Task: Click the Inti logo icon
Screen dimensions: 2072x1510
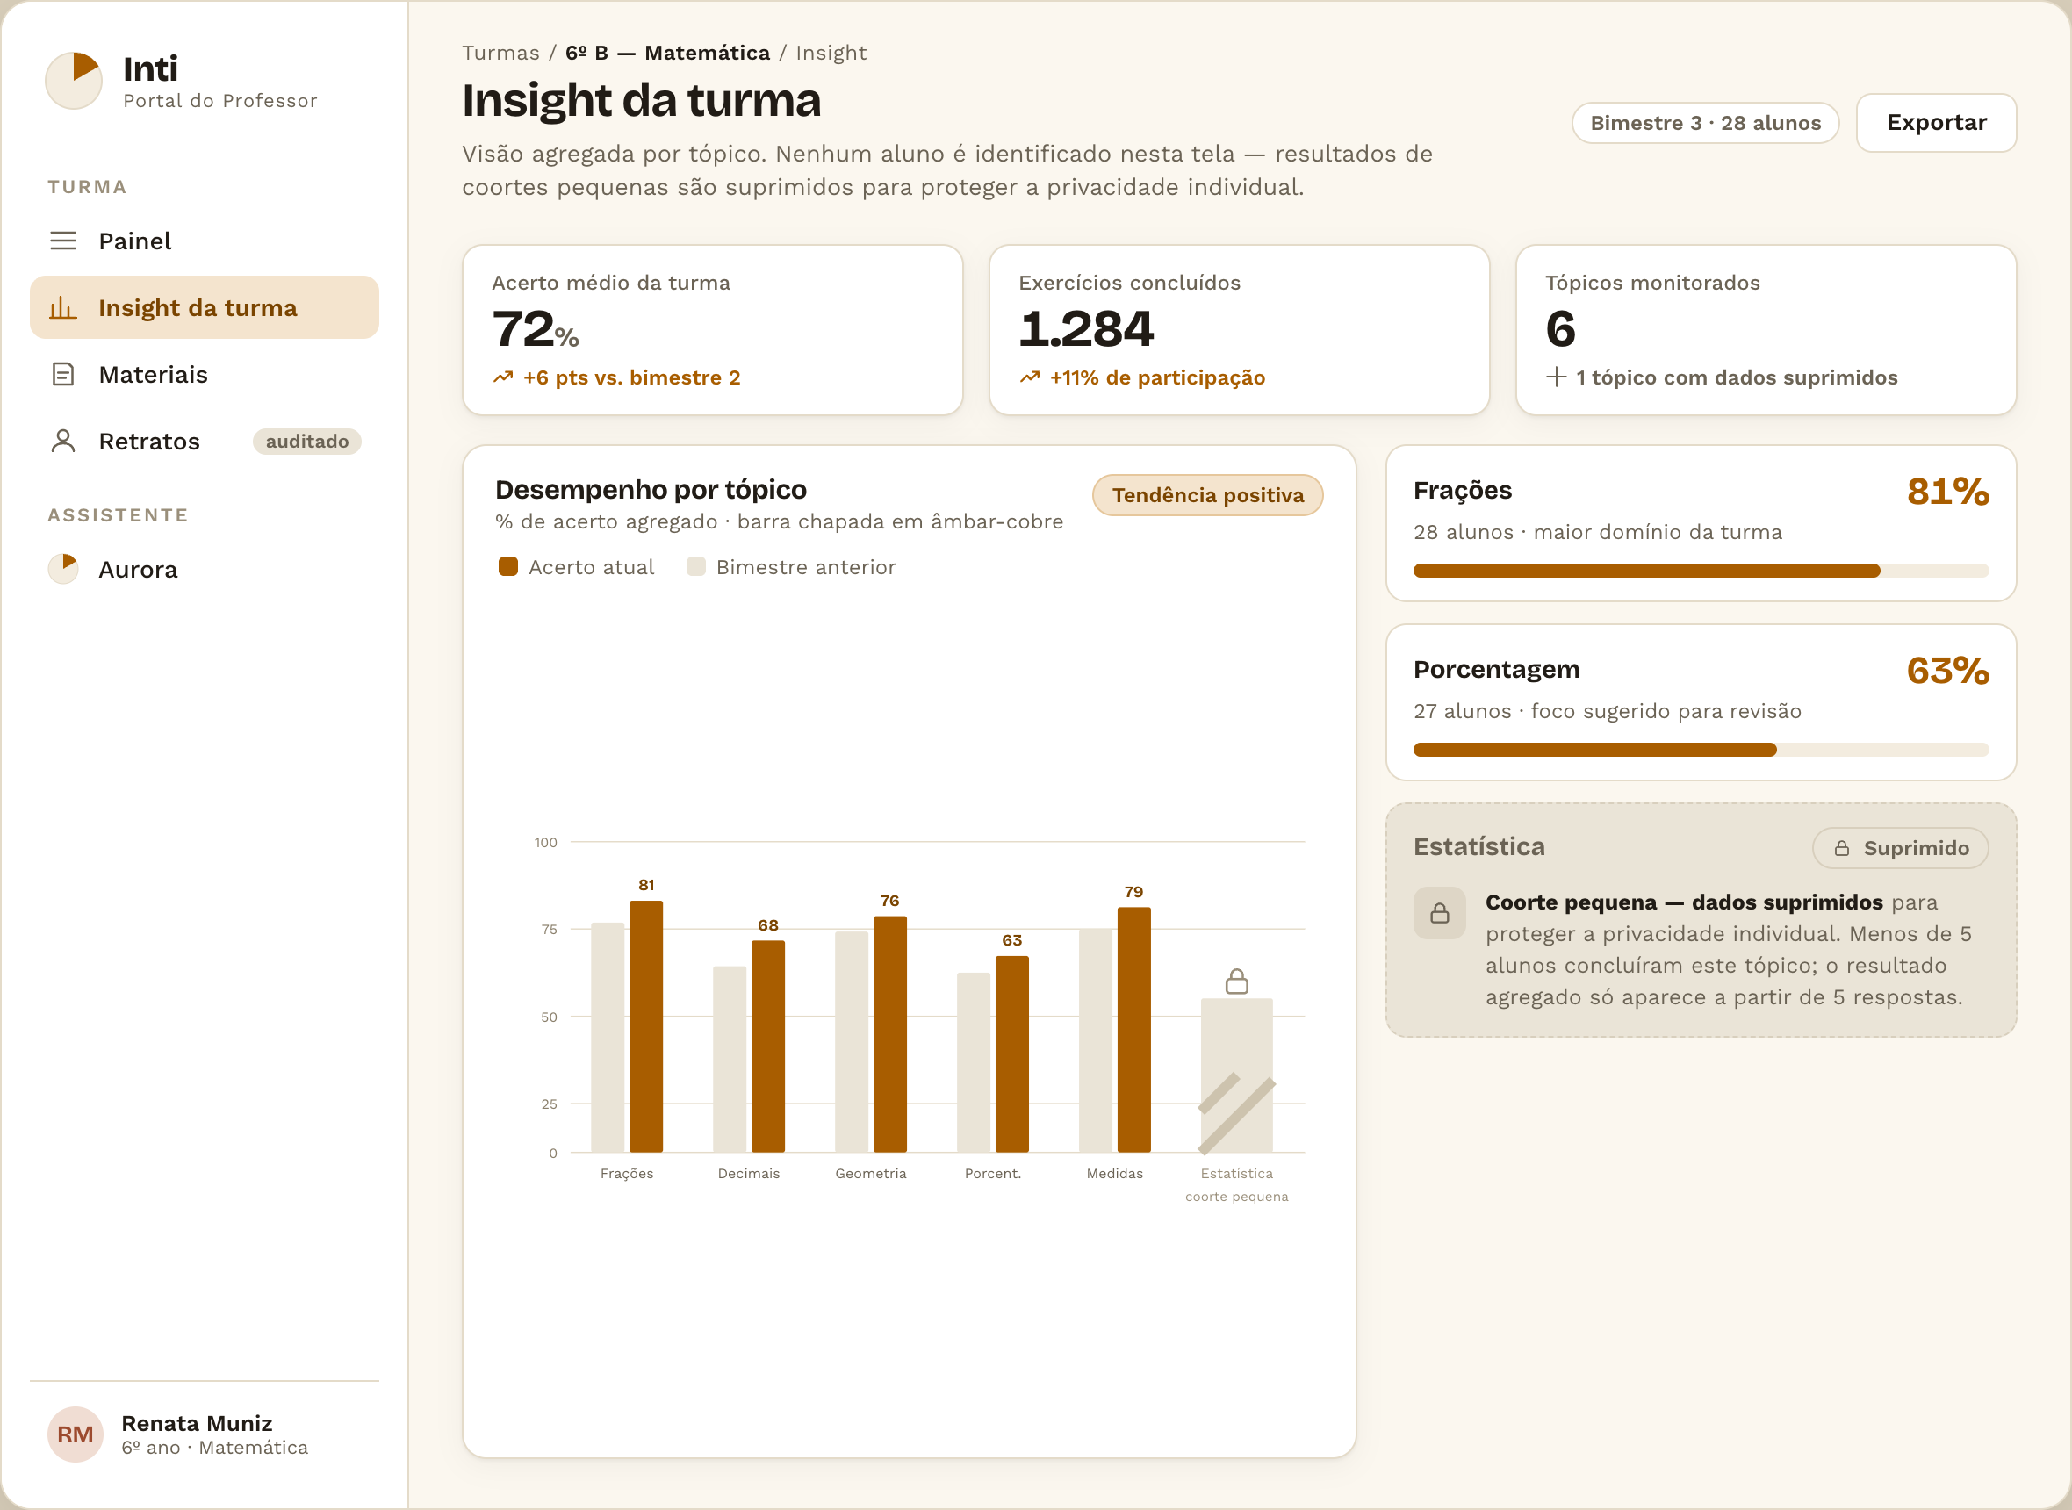Action: [74, 81]
